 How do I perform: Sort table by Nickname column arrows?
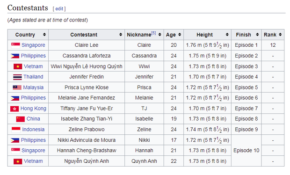[159, 35]
